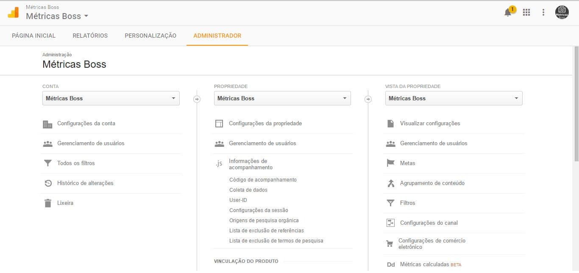
Task: Open Agrupamento de conteúdo
Action: click(432, 183)
